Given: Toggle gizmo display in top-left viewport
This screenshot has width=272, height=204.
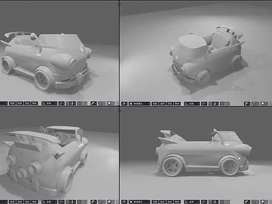Looking at the screenshot, I should click(100, 103).
